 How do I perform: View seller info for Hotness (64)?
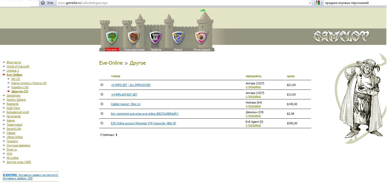(x=253, y=106)
